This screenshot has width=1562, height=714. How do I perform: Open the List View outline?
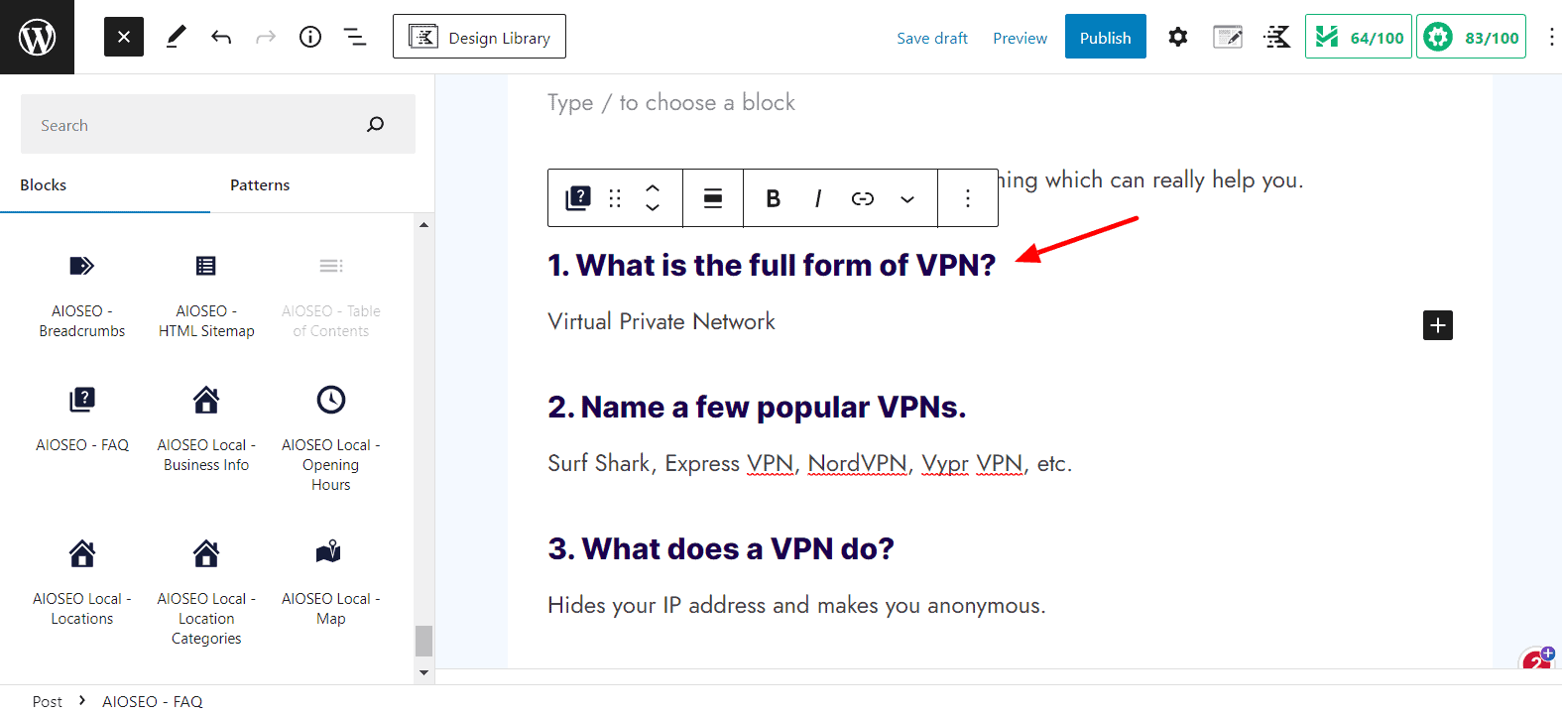point(354,37)
